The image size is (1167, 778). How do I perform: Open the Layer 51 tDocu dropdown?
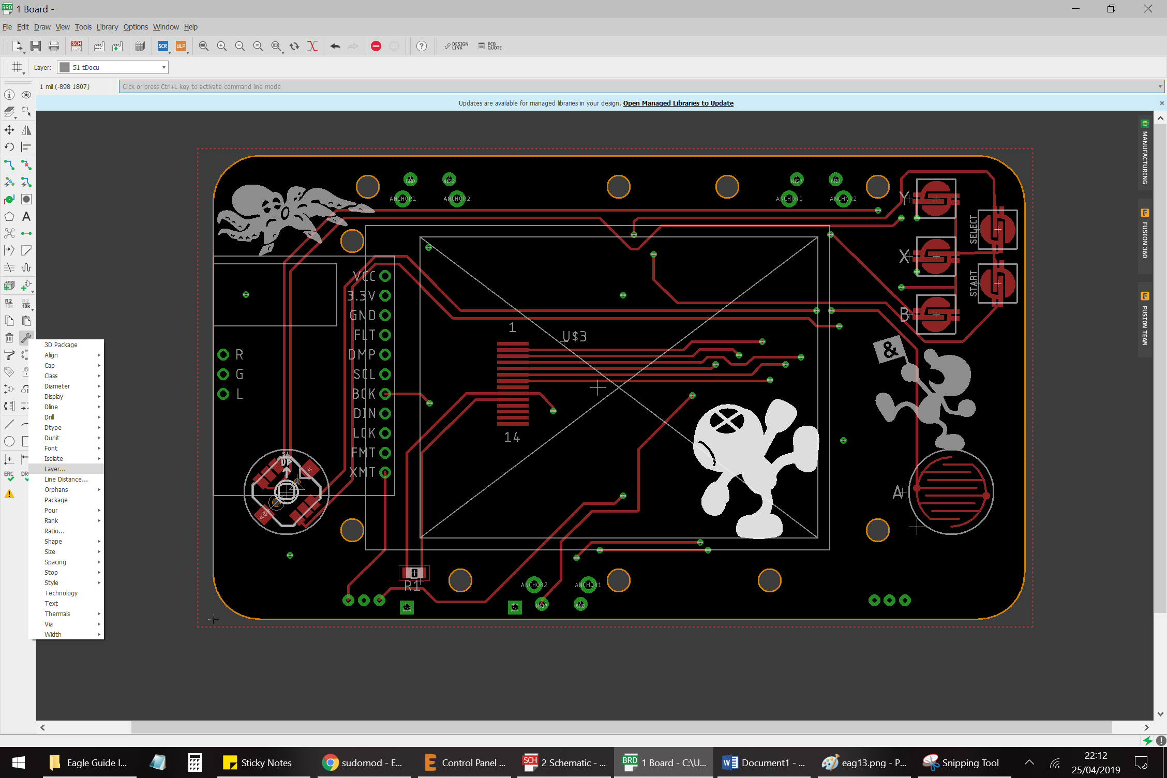pos(113,67)
